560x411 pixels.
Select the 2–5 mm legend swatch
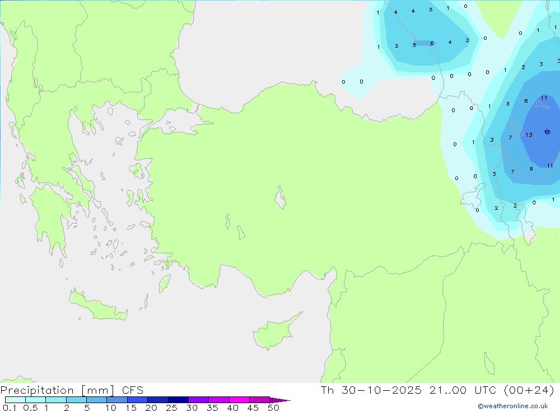coord(76,400)
